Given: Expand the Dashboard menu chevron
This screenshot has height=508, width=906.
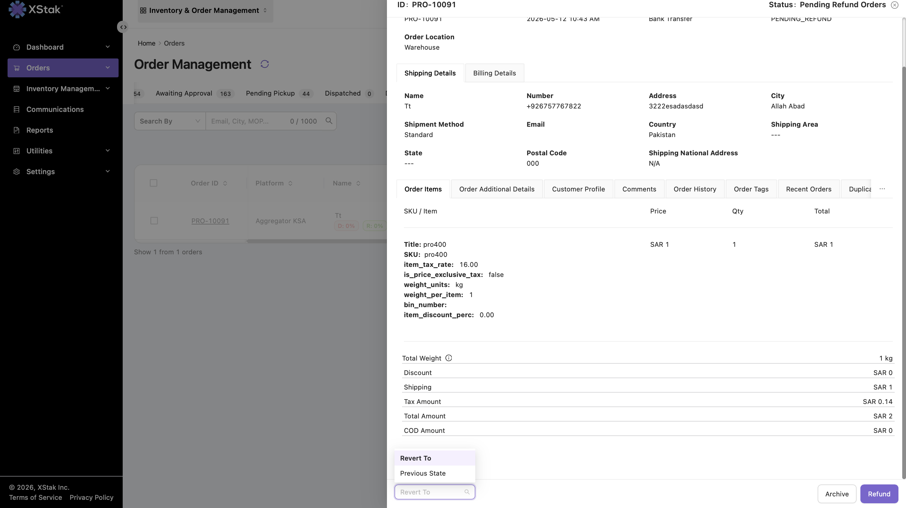Looking at the screenshot, I should point(108,47).
